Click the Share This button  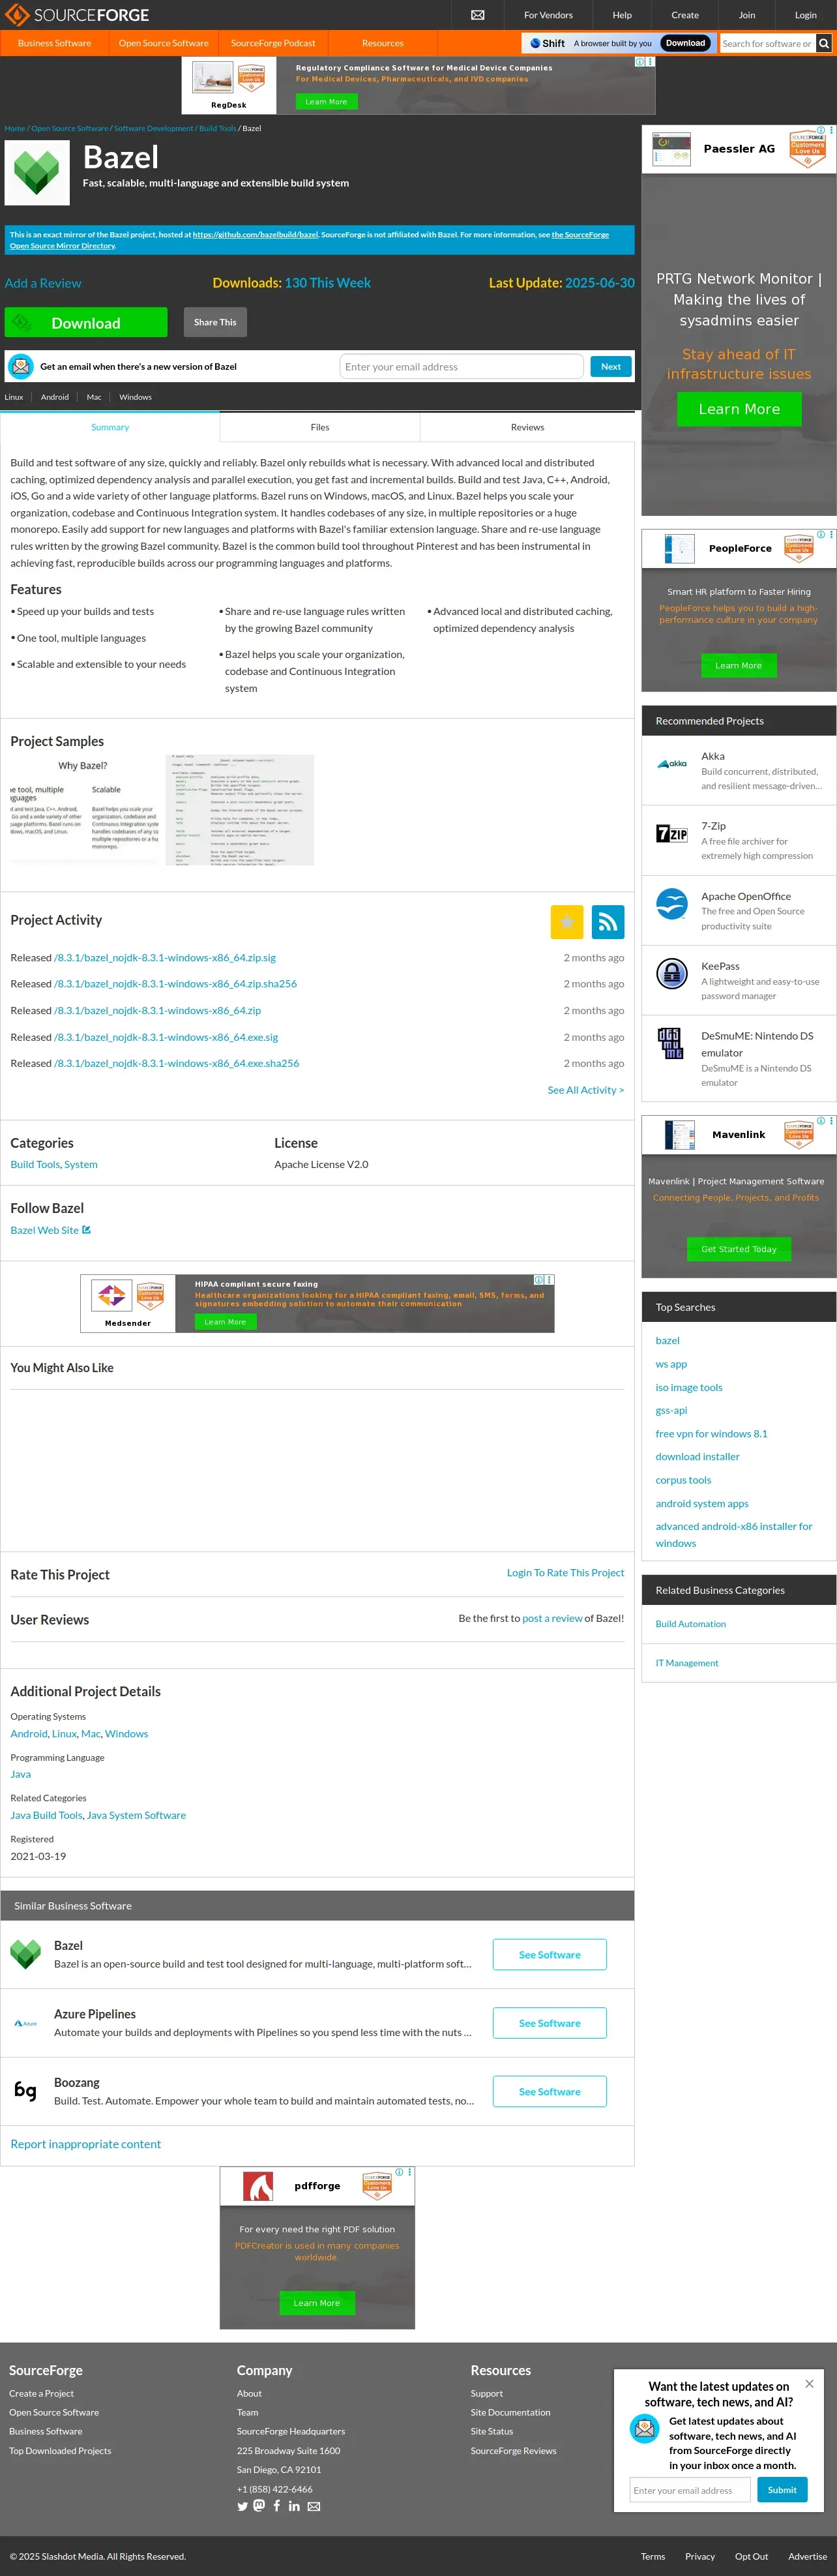click(215, 322)
